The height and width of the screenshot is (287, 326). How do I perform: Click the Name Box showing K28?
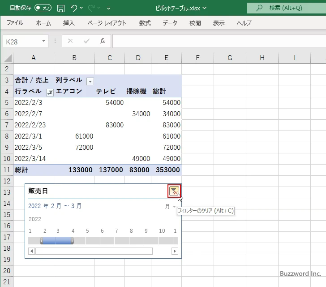(x=22, y=41)
